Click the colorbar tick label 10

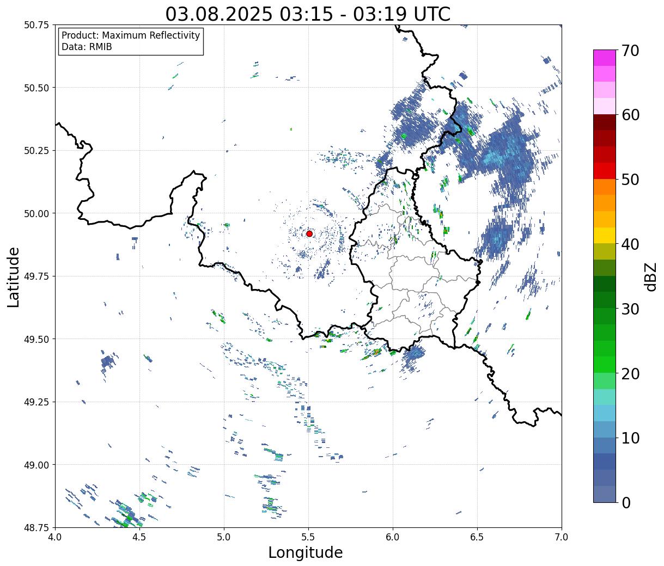point(630,438)
